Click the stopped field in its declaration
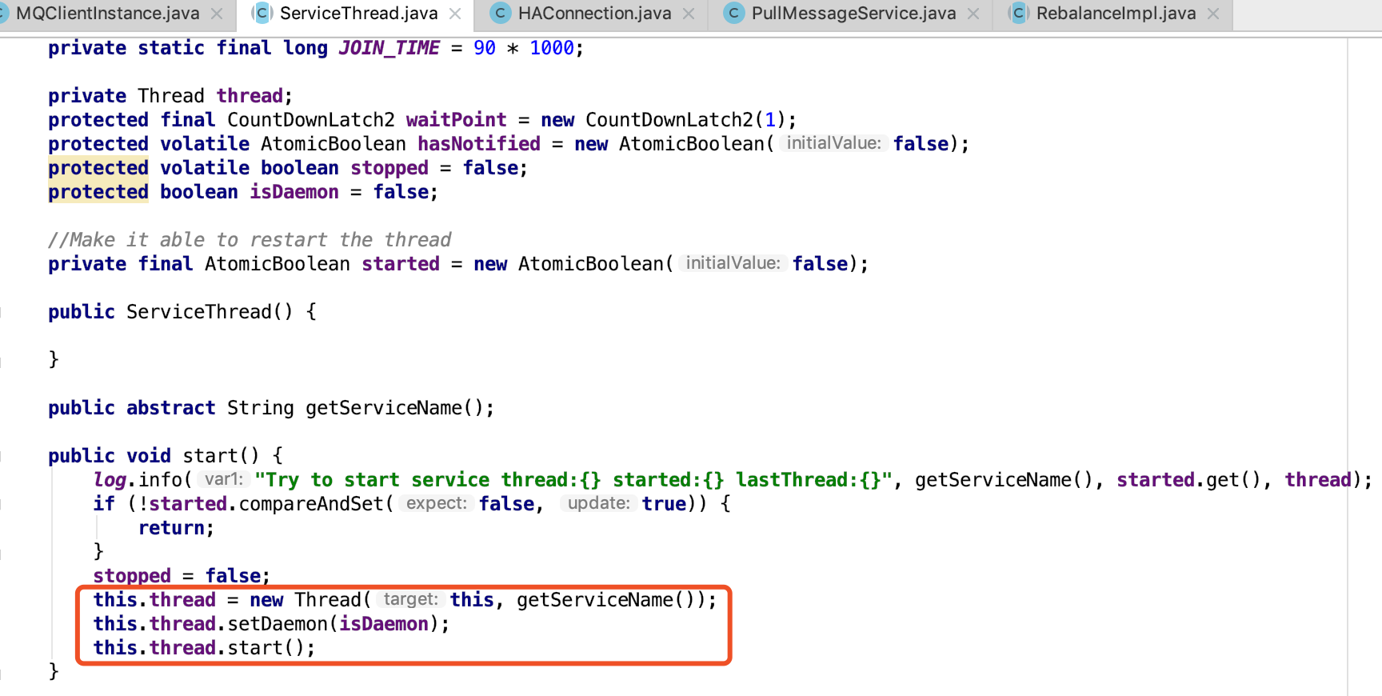 (x=389, y=168)
